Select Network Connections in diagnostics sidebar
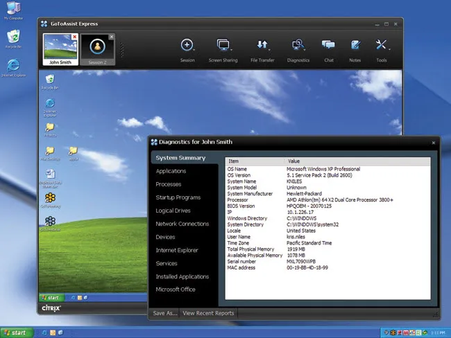 [182, 224]
